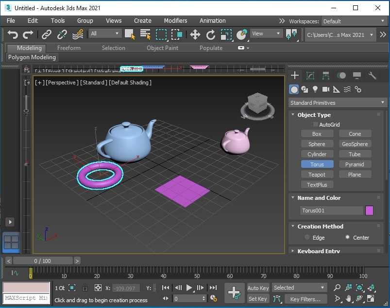Enable the AutoGrid checkbox
Image resolution: width=390 pixels, height=308 pixels.
(x=315, y=124)
